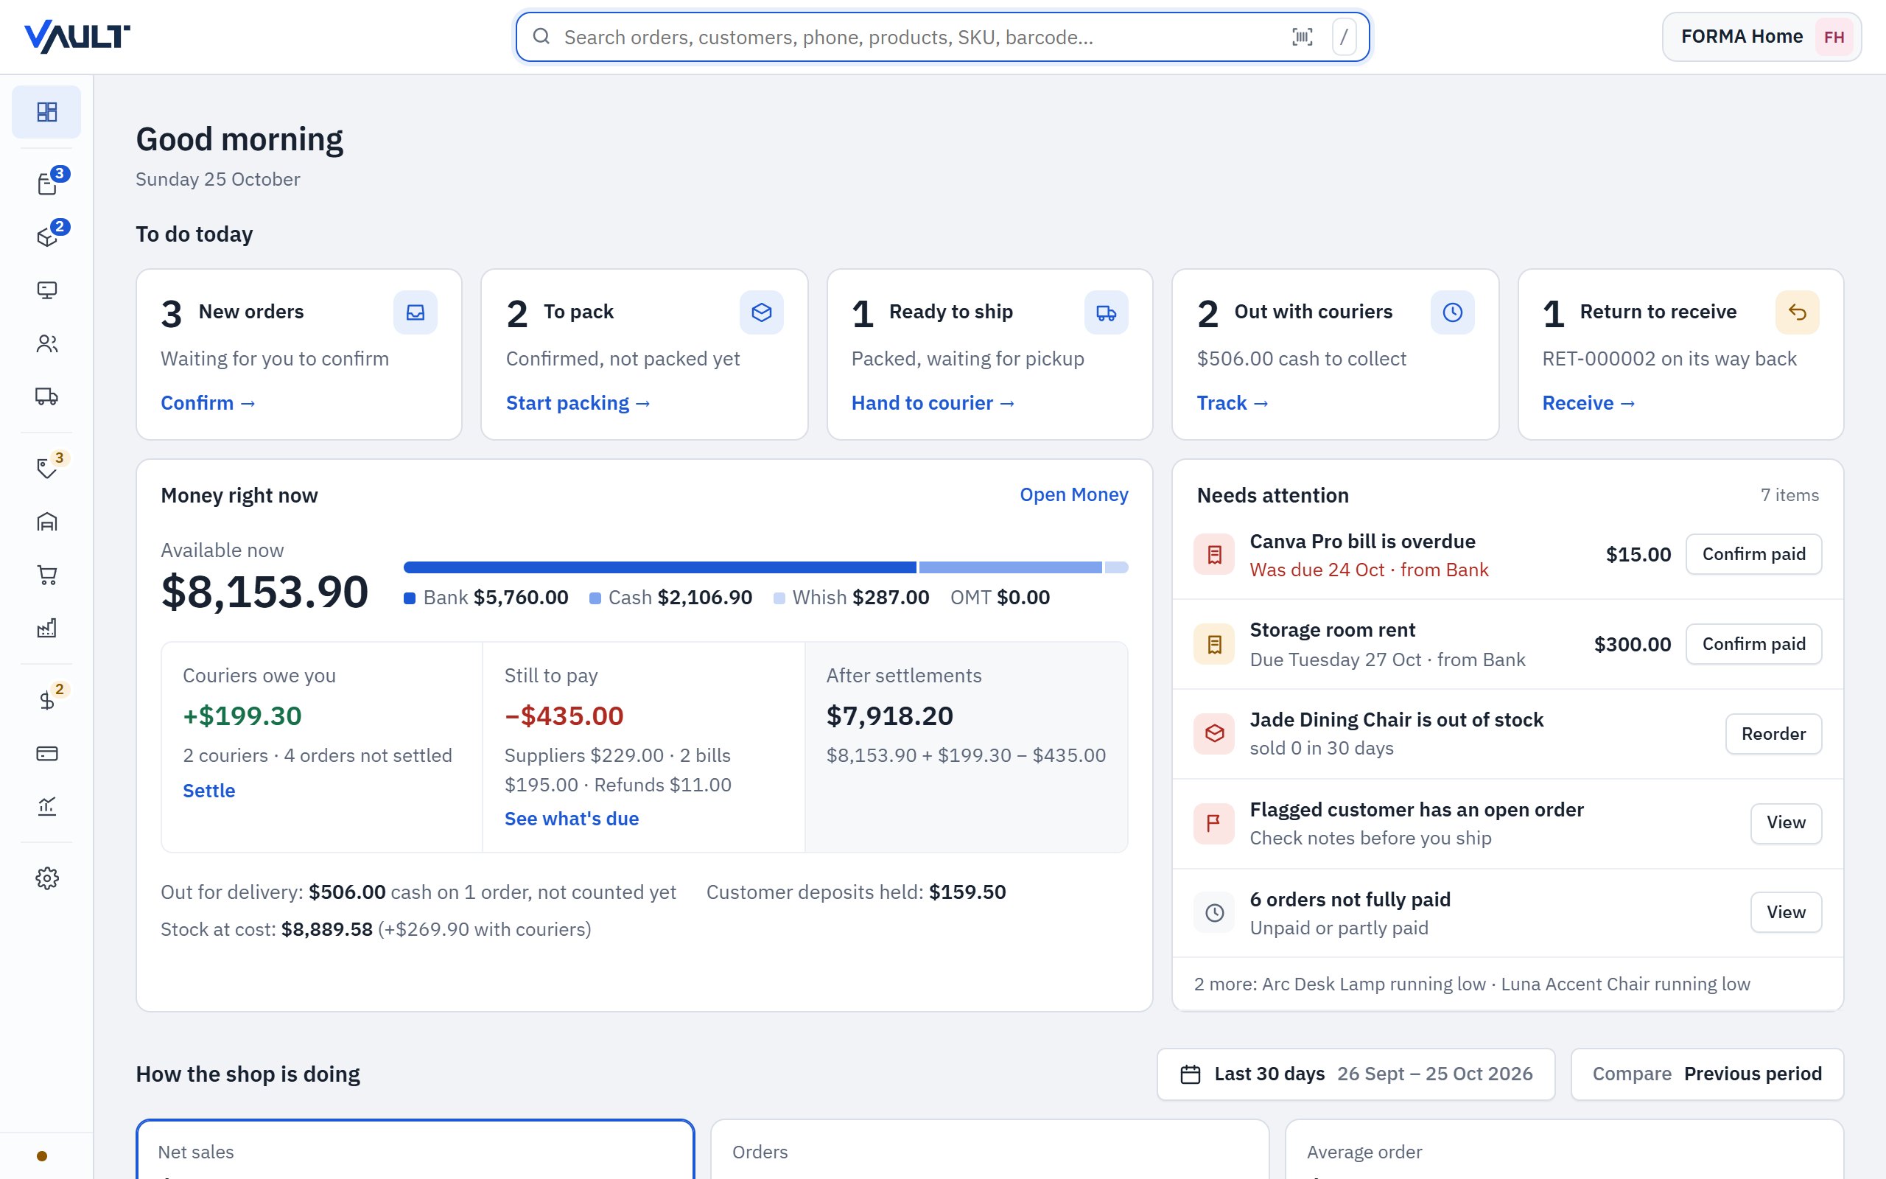Viewport: 1886px width, 1179px height.
Task: Click the truck icon on Ready to ship card
Action: pos(1106,312)
